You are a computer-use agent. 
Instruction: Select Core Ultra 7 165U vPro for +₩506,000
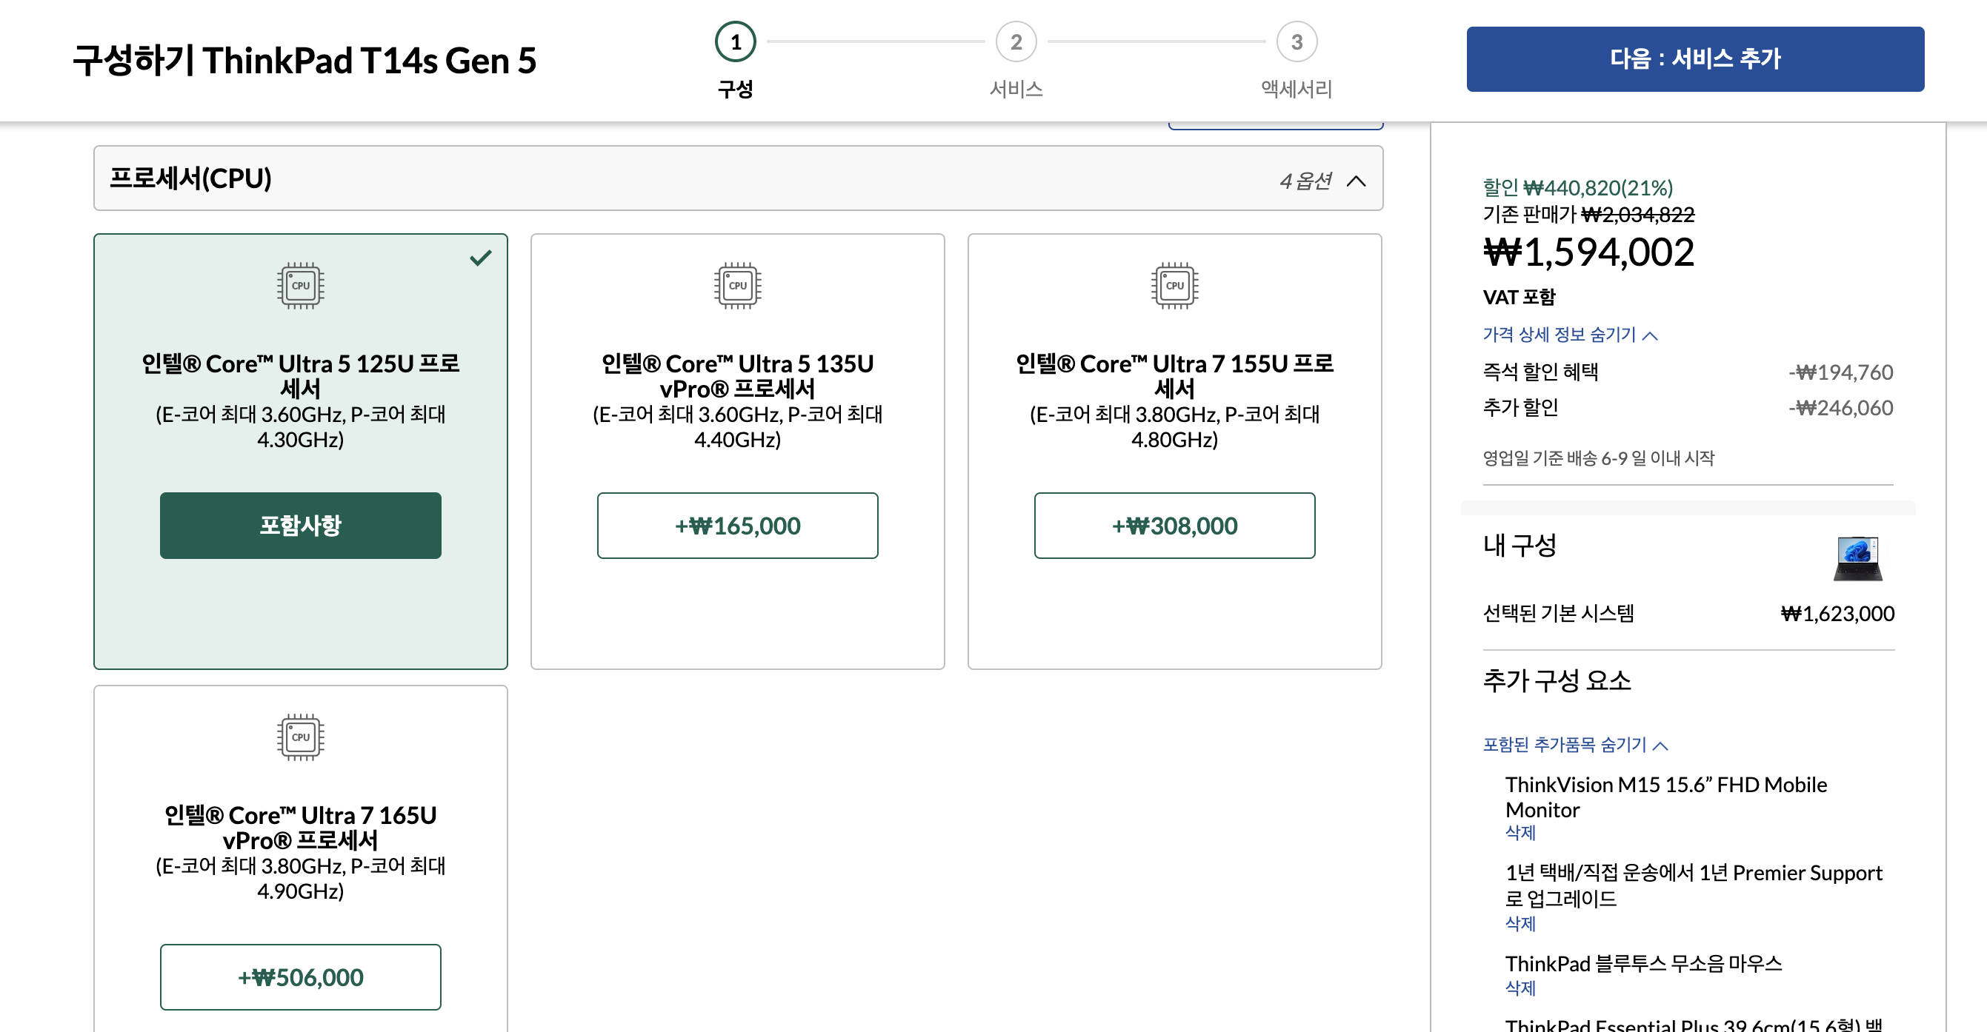[300, 977]
